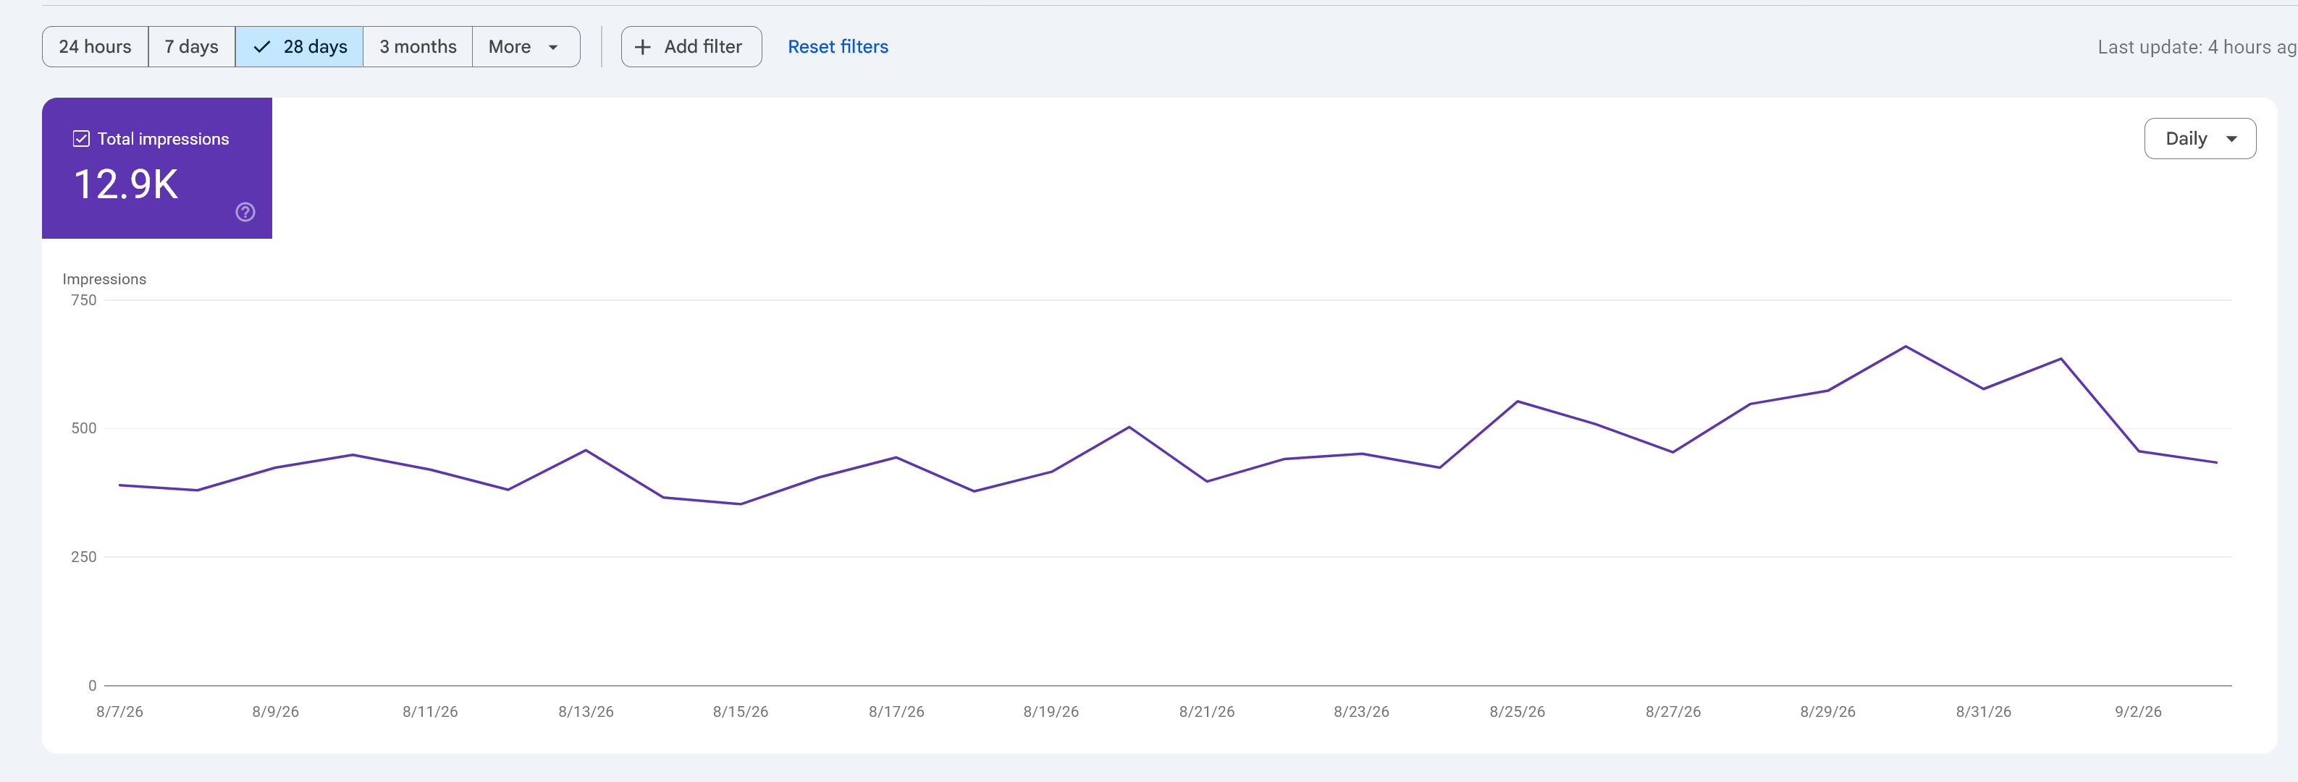This screenshot has width=2298, height=782.
Task: Open the More date range dropdown
Action: pos(526,46)
